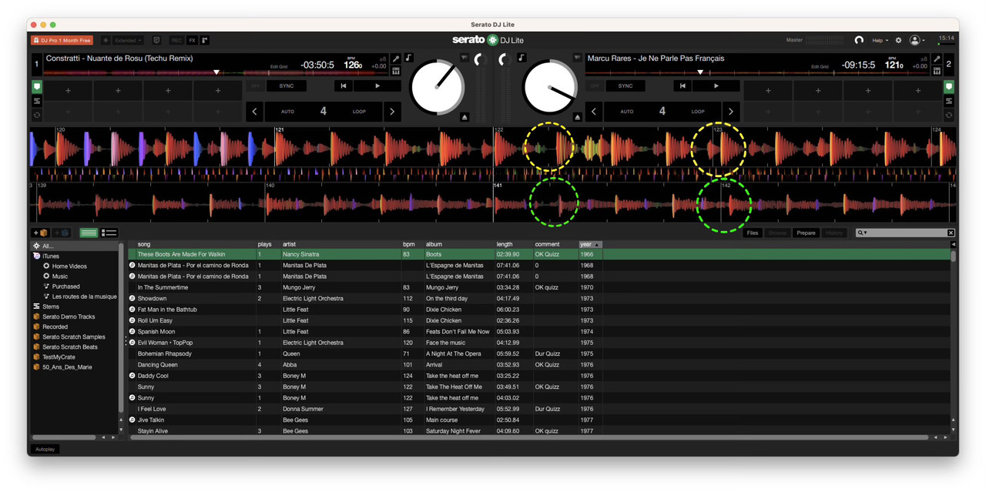Click the headphone cue icon near Master
The image size is (986, 492).
coord(859,40)
